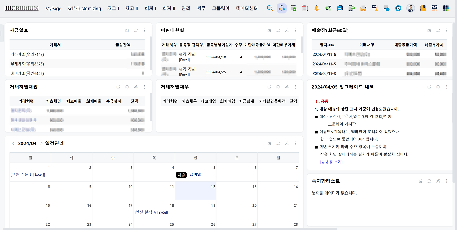The height and width of the screenshot is (230, 457).
Task: Click the [동영상 보기] link
Action: click(x=331, y=162)
